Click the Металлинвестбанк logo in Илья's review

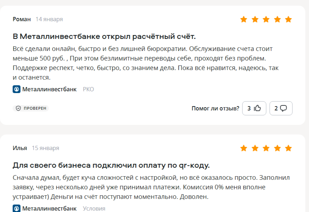[x=16, y=208]
